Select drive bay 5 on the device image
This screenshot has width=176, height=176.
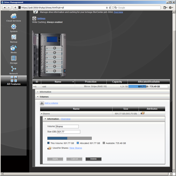[54, 67]
